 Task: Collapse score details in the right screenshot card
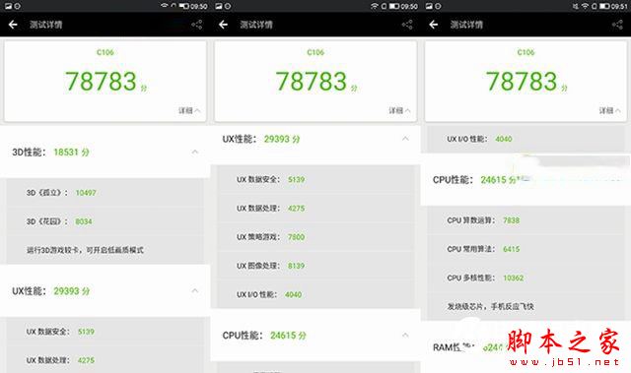pyautogui.click(x=609, y=110)
